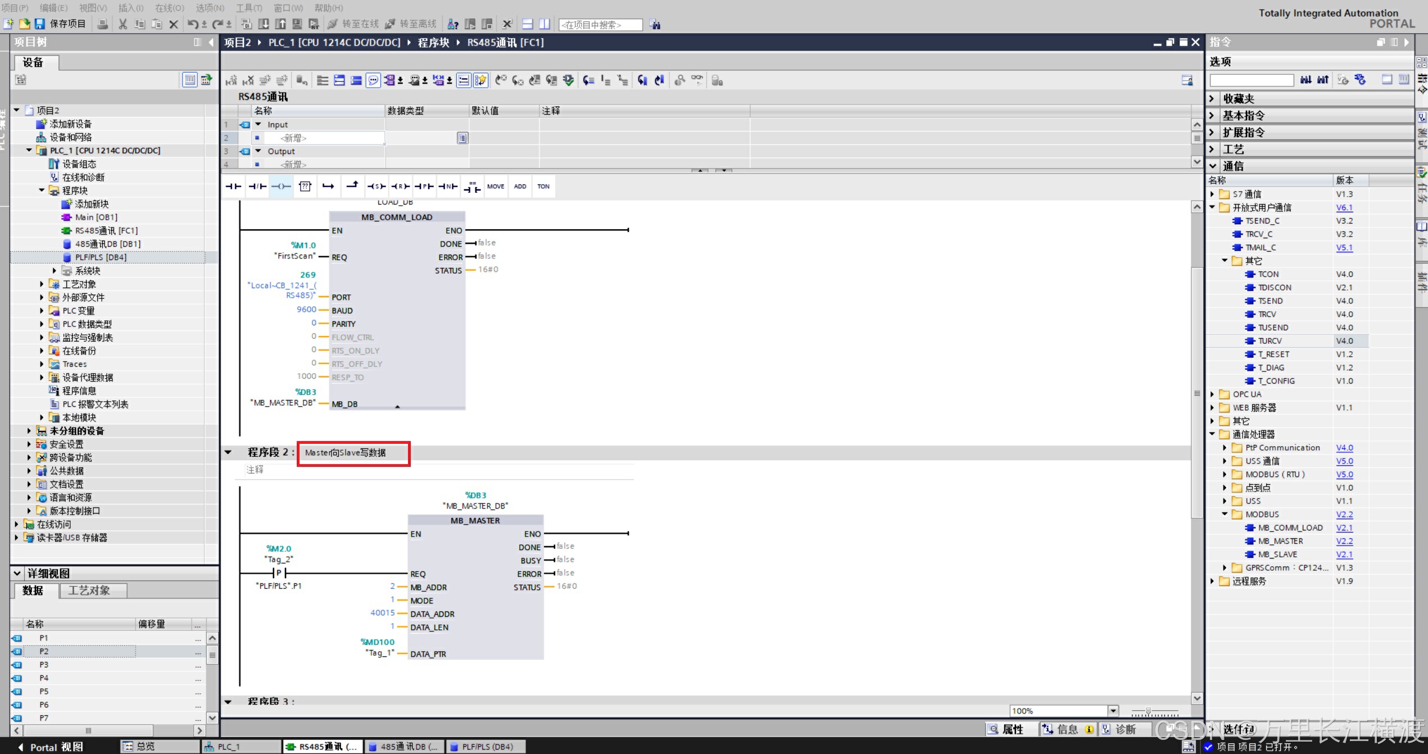Insert the TON timer instruction
Screen dimensions: 1428x754
point(543,187)
